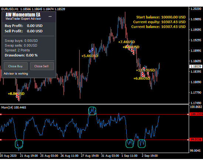The width and height of the screenshot is (203, 166).
Task: Click the 2 Sep 19:00 time axis label
Action: pos(149,156)
